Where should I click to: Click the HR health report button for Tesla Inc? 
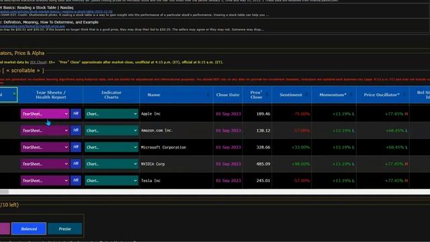76,180
